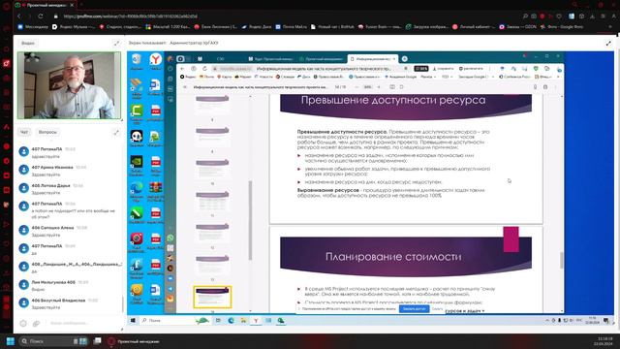Viewport: 620px width, 349px height.
Task: Open the Проектный менеджмент tab in shared browser
Action: [x=322, y=59]
